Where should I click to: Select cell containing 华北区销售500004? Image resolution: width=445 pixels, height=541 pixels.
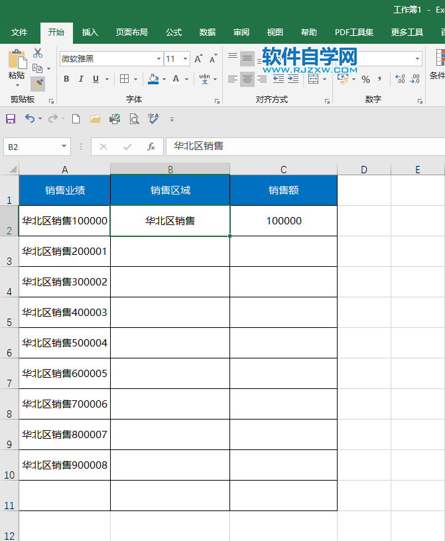click(x=64, y=343)
